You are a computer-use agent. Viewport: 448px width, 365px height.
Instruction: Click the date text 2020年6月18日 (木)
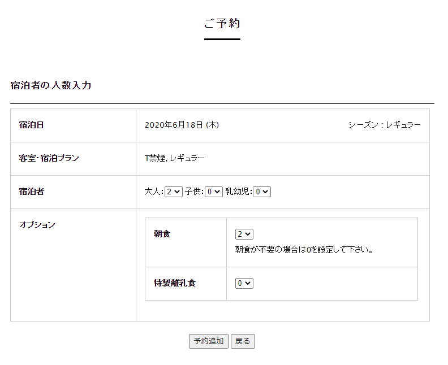pos(182,125)
